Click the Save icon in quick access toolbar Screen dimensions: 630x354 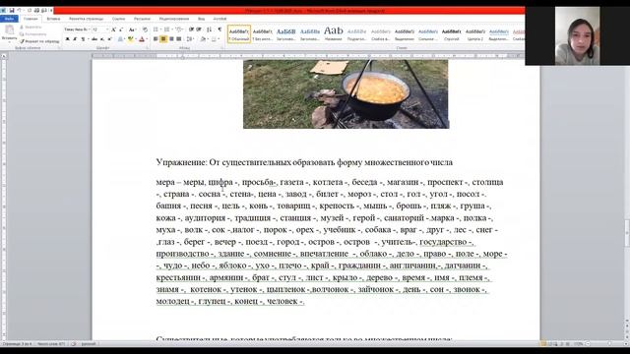[x=12, y=11]
